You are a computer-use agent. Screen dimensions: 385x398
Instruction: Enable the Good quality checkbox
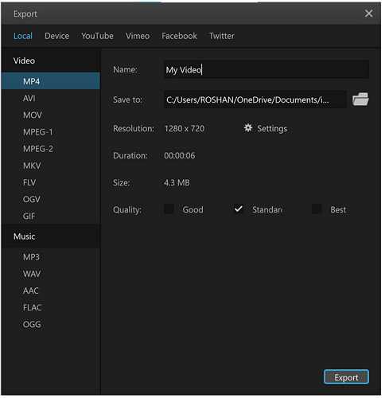169,209
